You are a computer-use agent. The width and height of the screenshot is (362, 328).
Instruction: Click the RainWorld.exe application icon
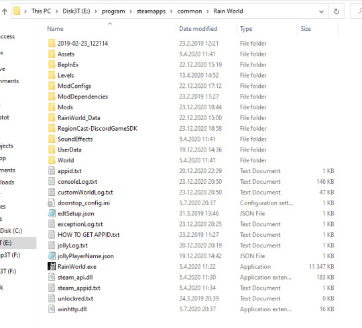[x=52, y=266]
